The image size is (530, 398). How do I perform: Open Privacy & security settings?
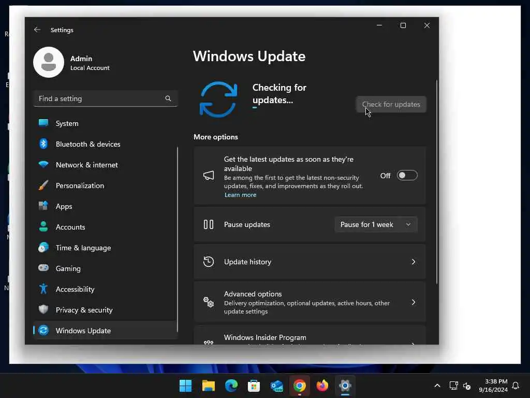105,310
